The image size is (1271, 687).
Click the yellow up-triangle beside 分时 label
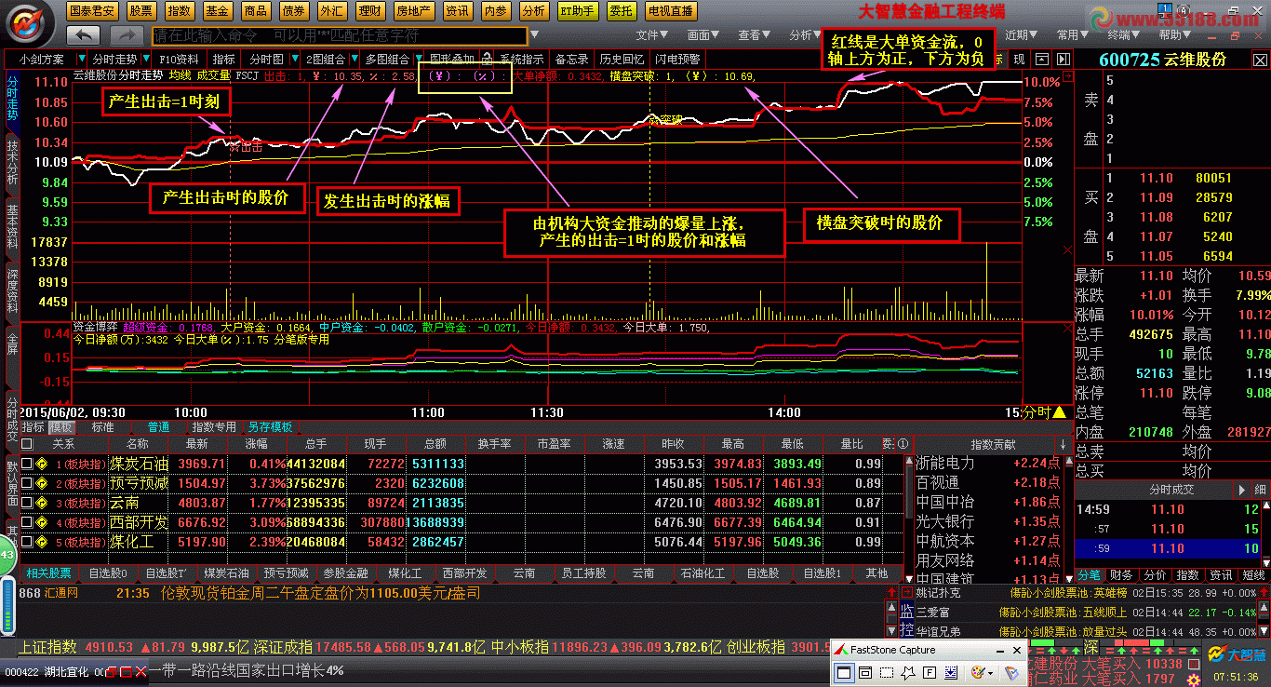tap(1059, 412)
